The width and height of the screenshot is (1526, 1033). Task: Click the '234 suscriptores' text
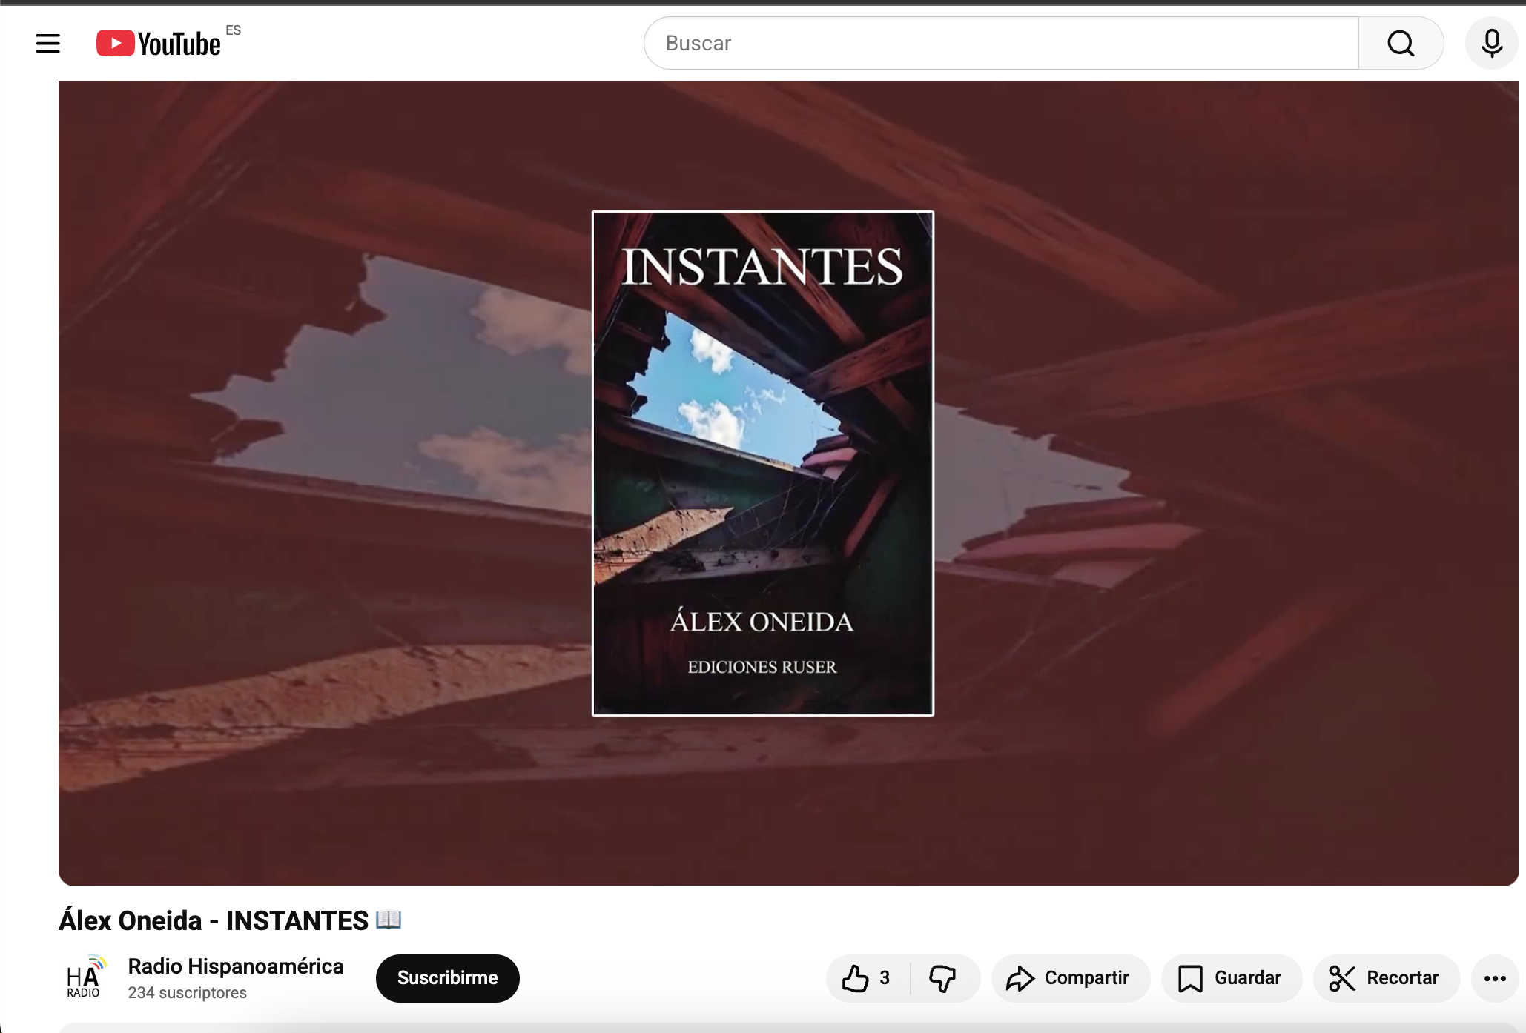[188, 993]
